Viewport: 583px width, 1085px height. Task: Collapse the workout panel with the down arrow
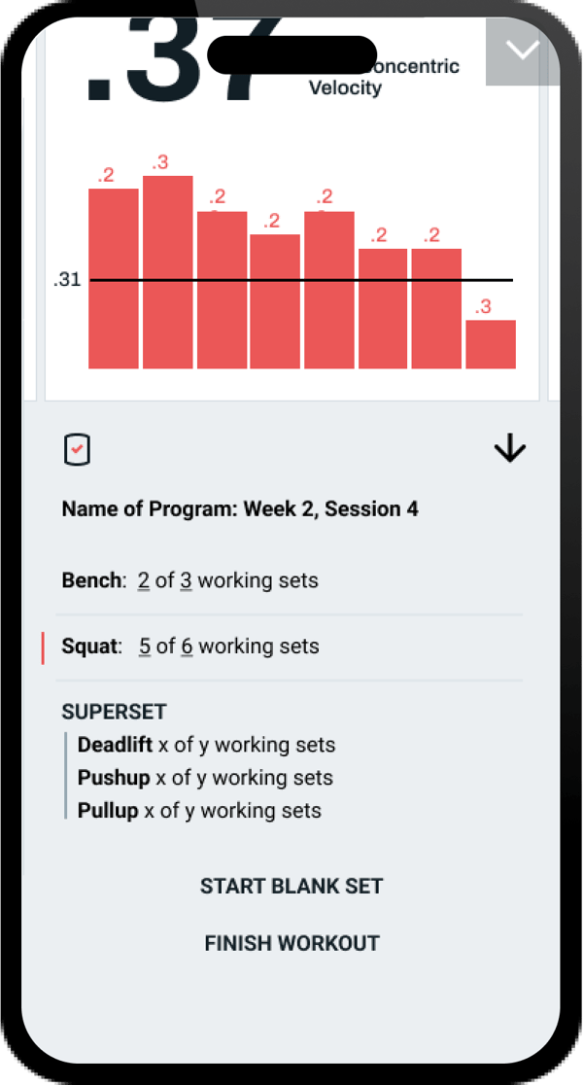(509, 449)
